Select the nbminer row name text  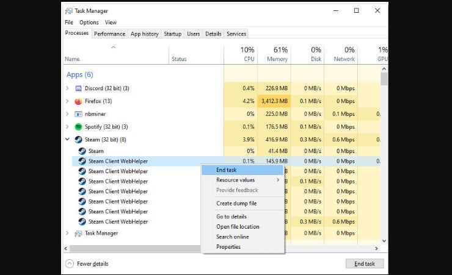(x=95, y=114)
